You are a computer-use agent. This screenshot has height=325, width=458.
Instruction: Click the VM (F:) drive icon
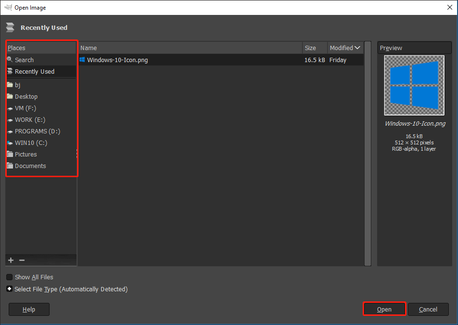pos(10,108)
